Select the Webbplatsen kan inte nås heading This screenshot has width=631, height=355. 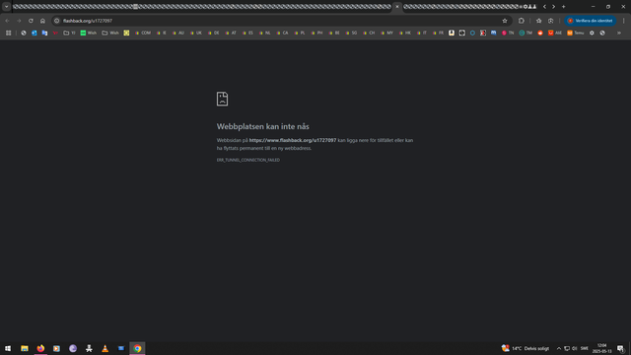point(263,126)
